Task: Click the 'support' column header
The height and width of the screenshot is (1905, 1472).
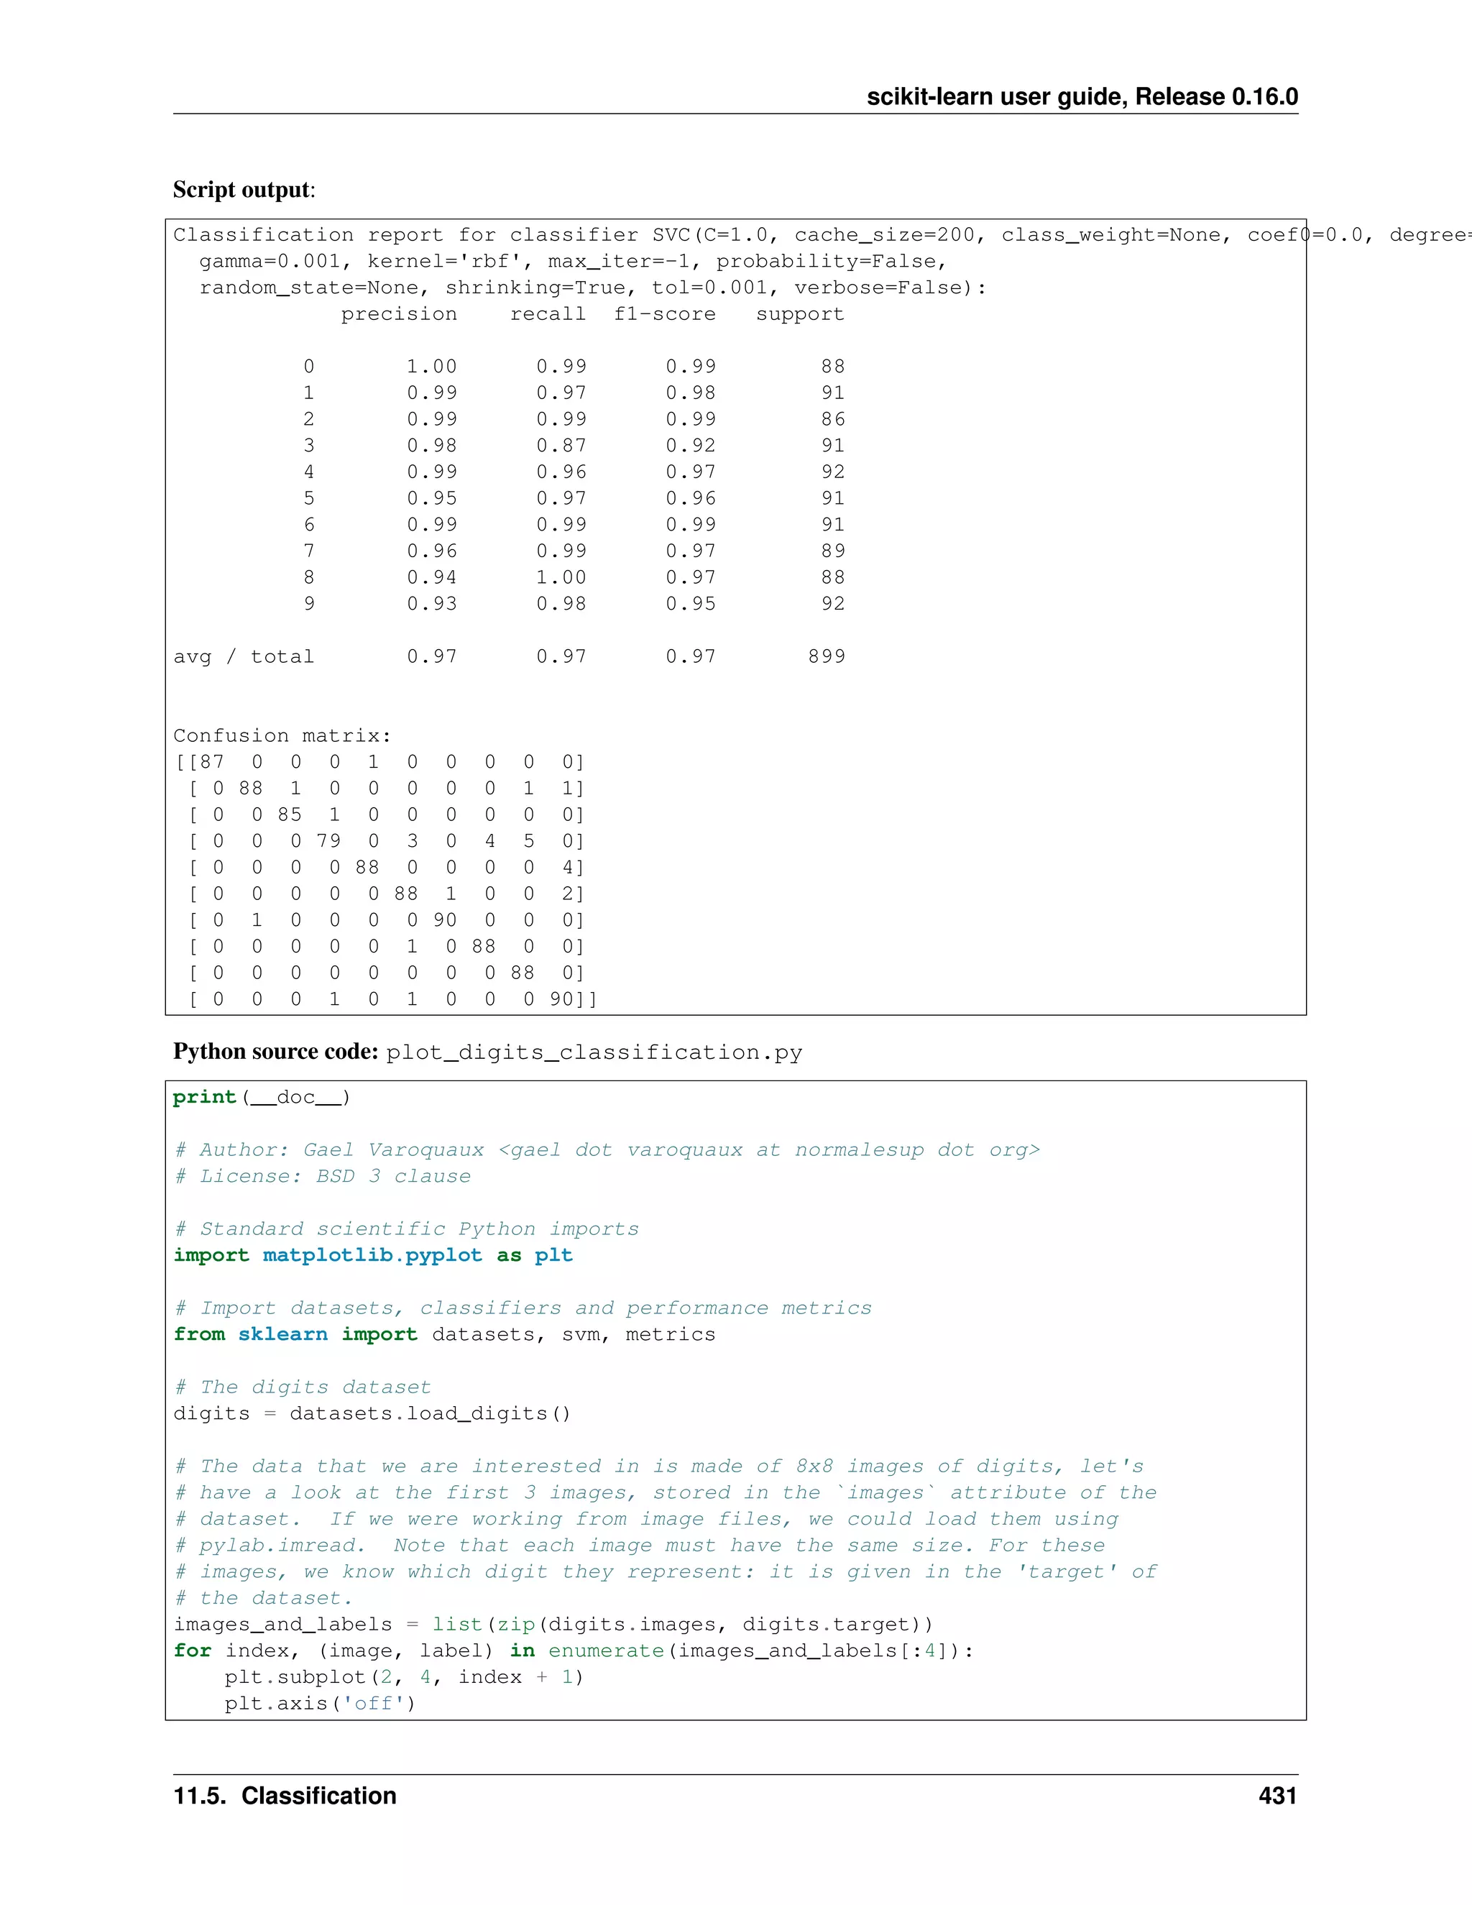Action: tap(800, 314)
